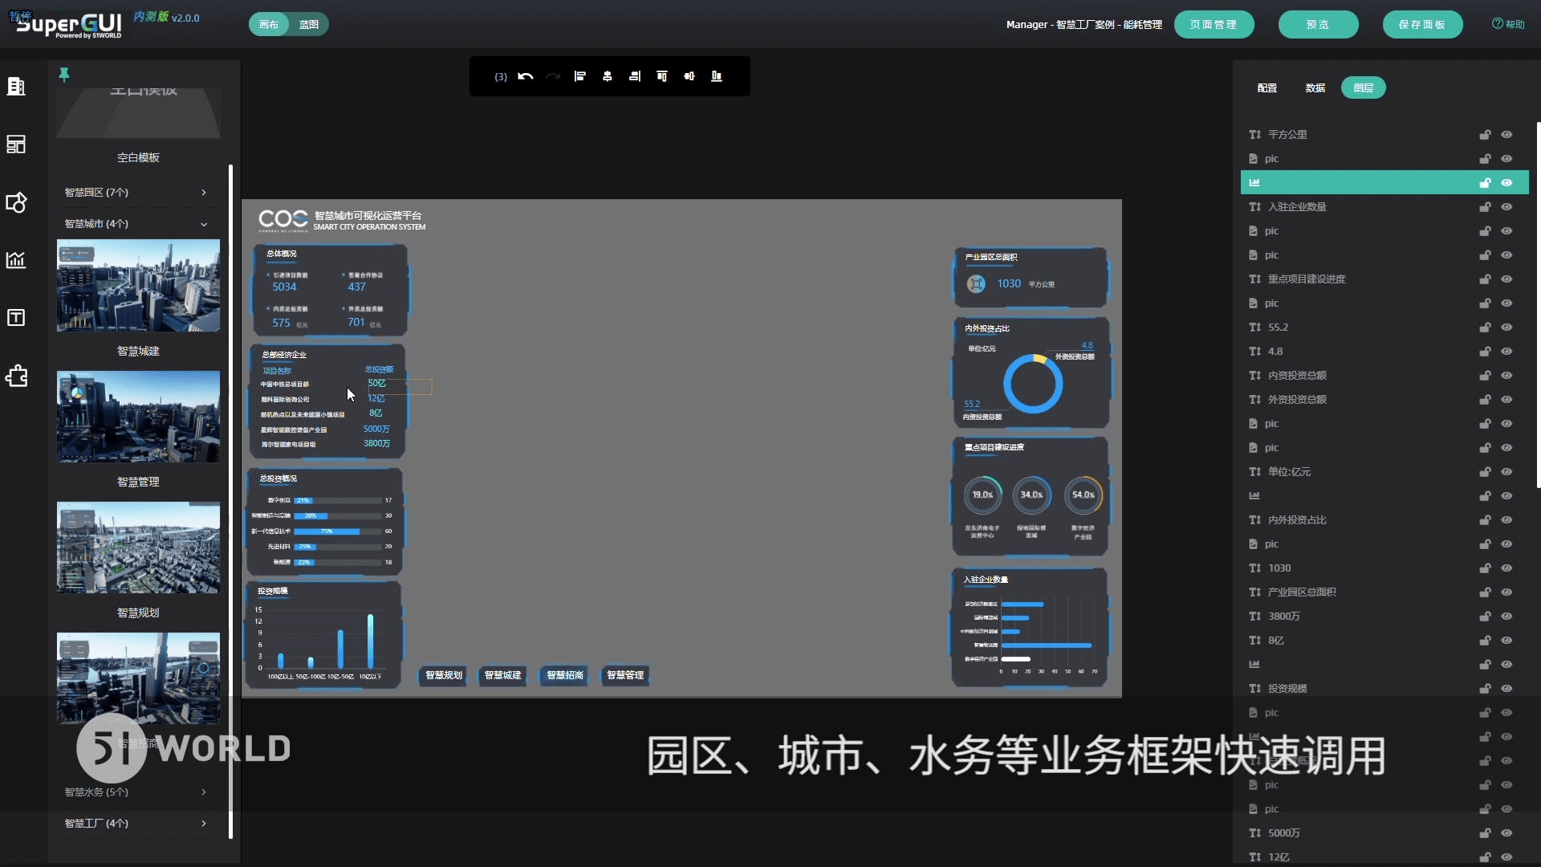This screenshot has width=1541, height=867.
Task: Open 页面管理 page management
Action: (x=1214, y=25)
